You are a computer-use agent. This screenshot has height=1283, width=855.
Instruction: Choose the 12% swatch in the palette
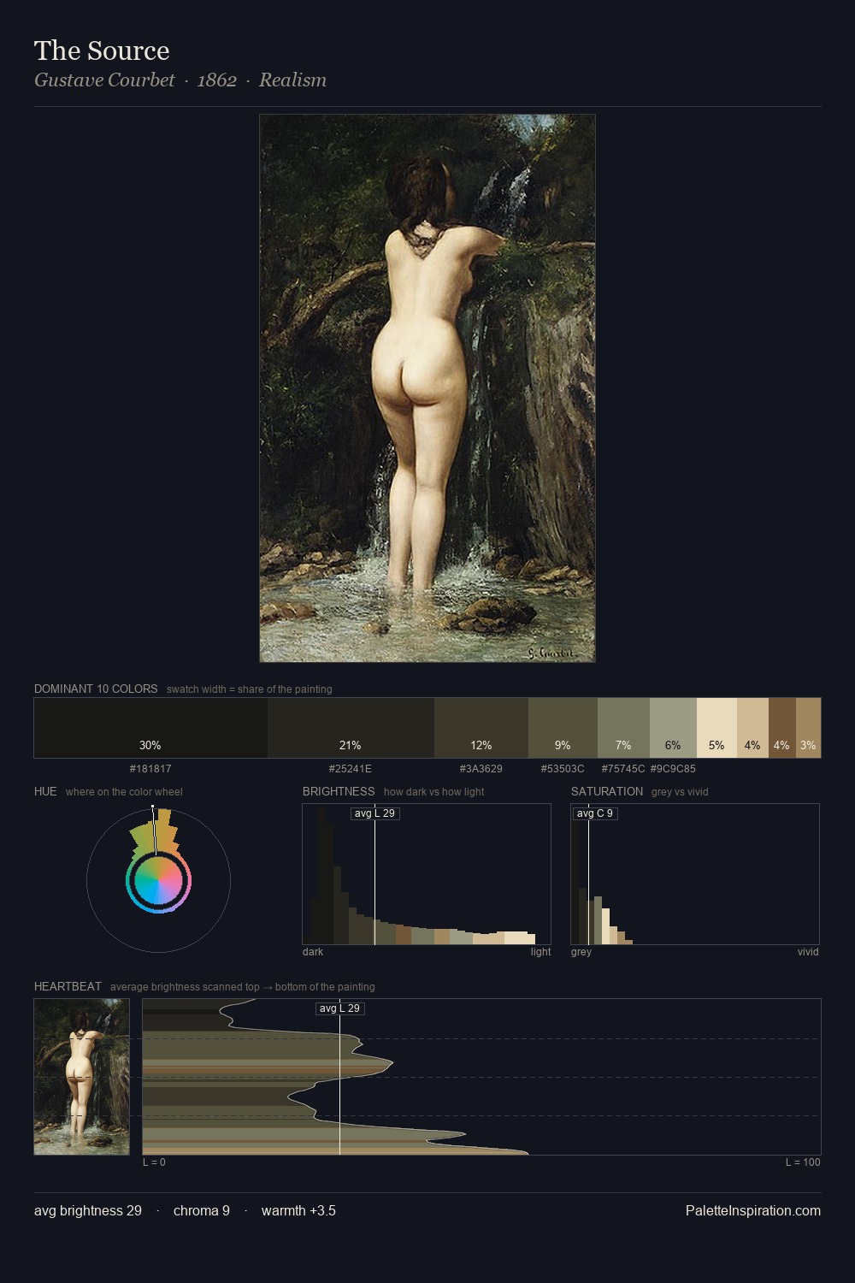(x=481, y=728)
